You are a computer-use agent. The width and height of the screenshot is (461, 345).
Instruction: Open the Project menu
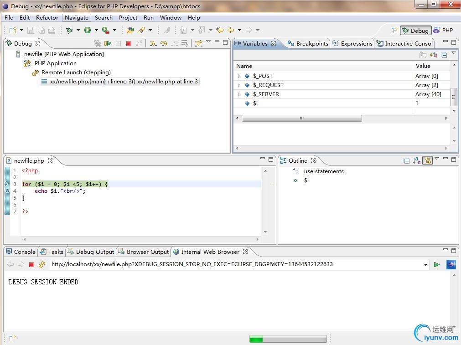[x=128, y=18]
